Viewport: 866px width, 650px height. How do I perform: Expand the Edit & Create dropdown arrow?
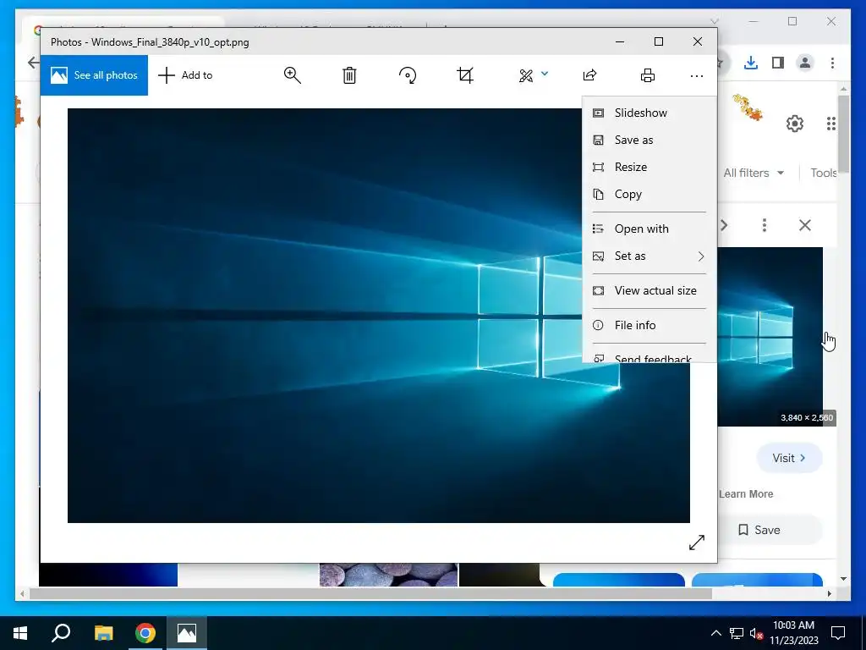coord(545,73)
